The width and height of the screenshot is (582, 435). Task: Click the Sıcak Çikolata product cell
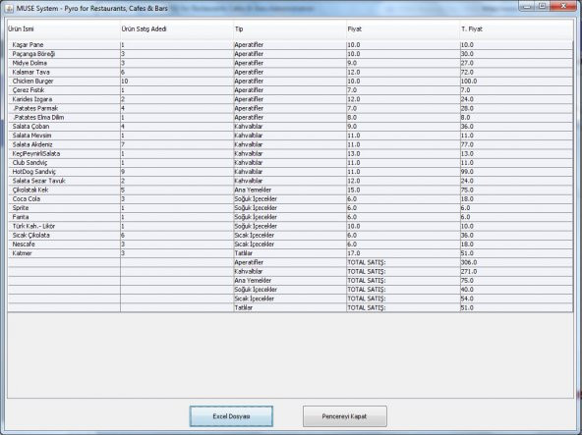pyautogui.click(x=64, y=235)
